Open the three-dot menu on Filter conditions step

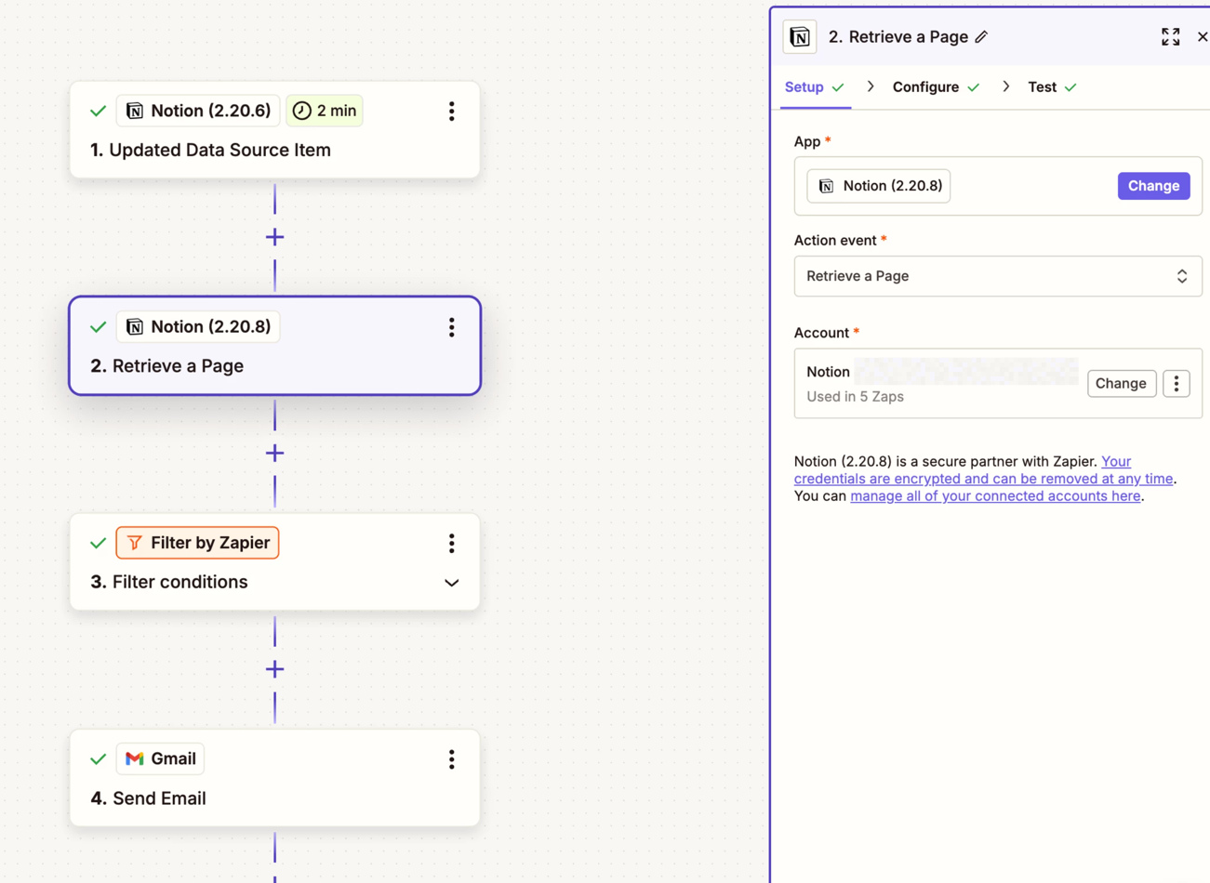point(451,544)
